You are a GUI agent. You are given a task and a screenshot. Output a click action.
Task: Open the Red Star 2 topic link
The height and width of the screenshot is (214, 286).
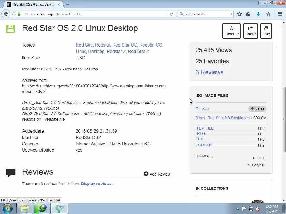point(138,51)
